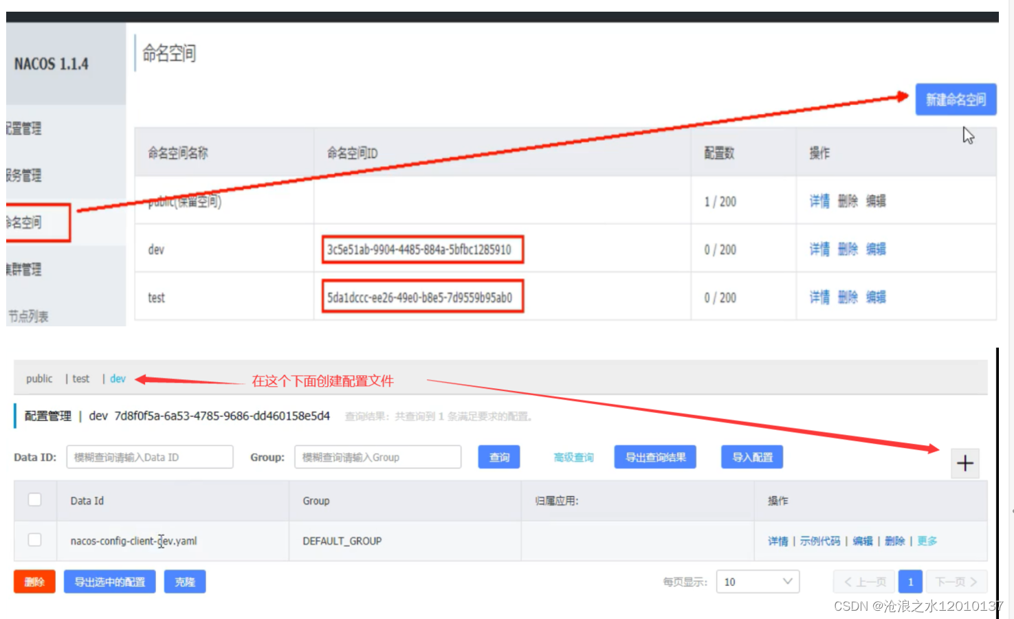Viewport: 1014px width, 619px height.
Task: Click 删除 for the test namespace
Action: (848, 297)
